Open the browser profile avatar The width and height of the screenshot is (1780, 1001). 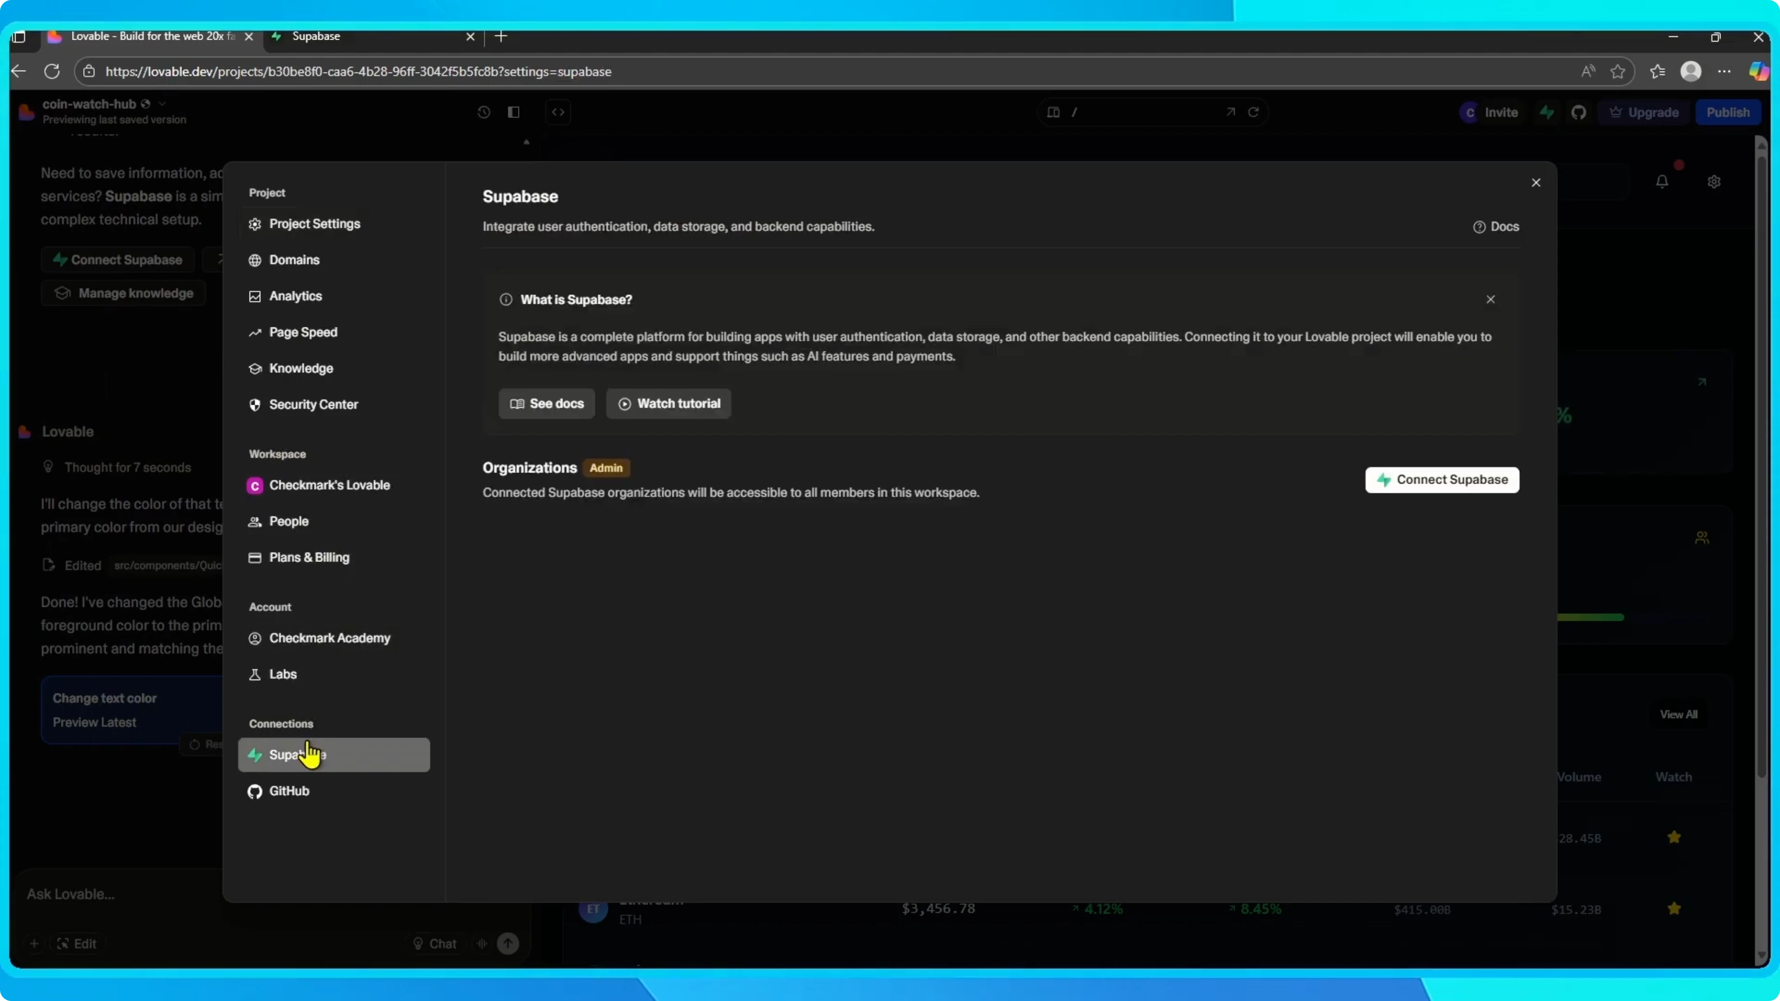(1691, 71)
